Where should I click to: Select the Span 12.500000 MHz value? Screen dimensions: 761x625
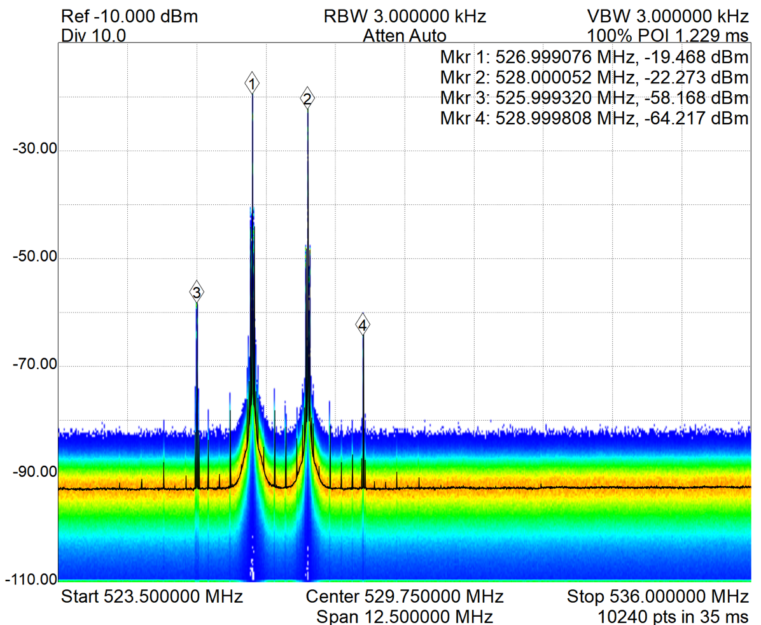(405, 616)
